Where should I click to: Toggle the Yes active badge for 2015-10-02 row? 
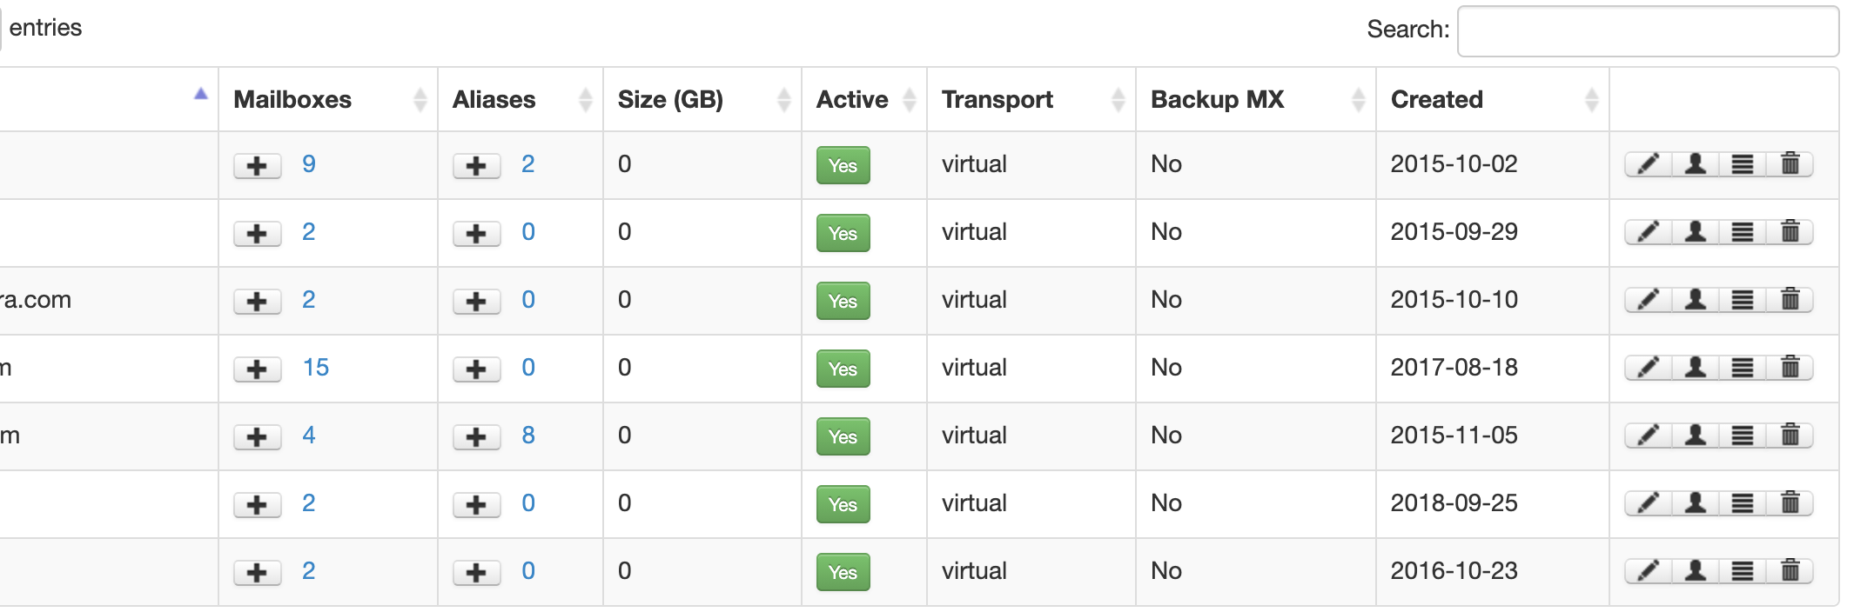coord(843,165)
